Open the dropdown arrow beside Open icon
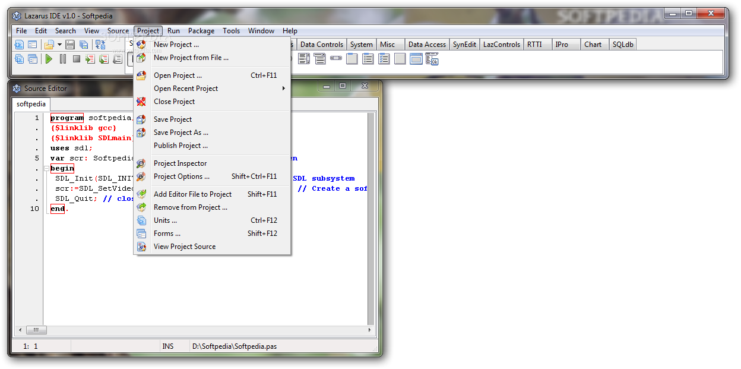 (59, 45)
